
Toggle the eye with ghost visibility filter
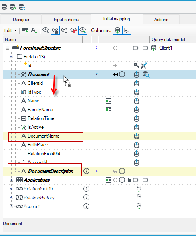pos(55,30)
